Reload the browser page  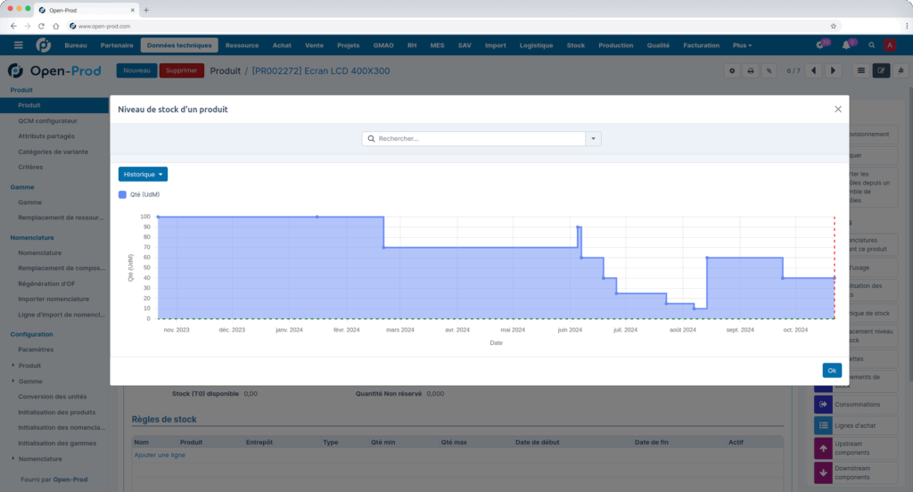tap(41, 26)
